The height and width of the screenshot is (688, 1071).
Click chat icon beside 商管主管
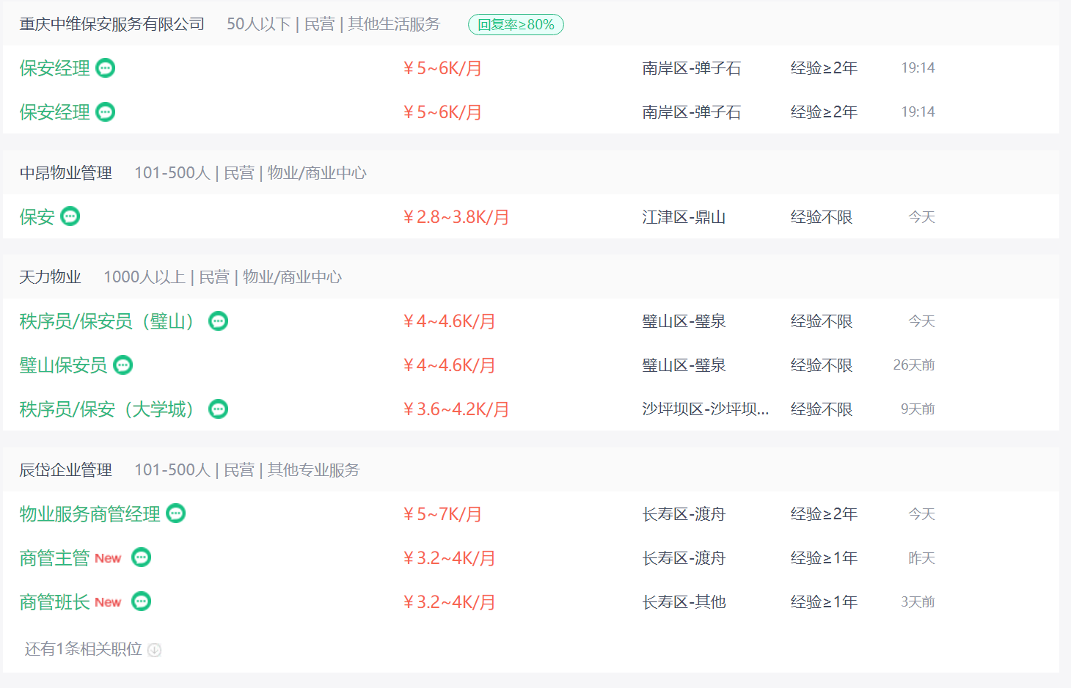click(142, 557)
